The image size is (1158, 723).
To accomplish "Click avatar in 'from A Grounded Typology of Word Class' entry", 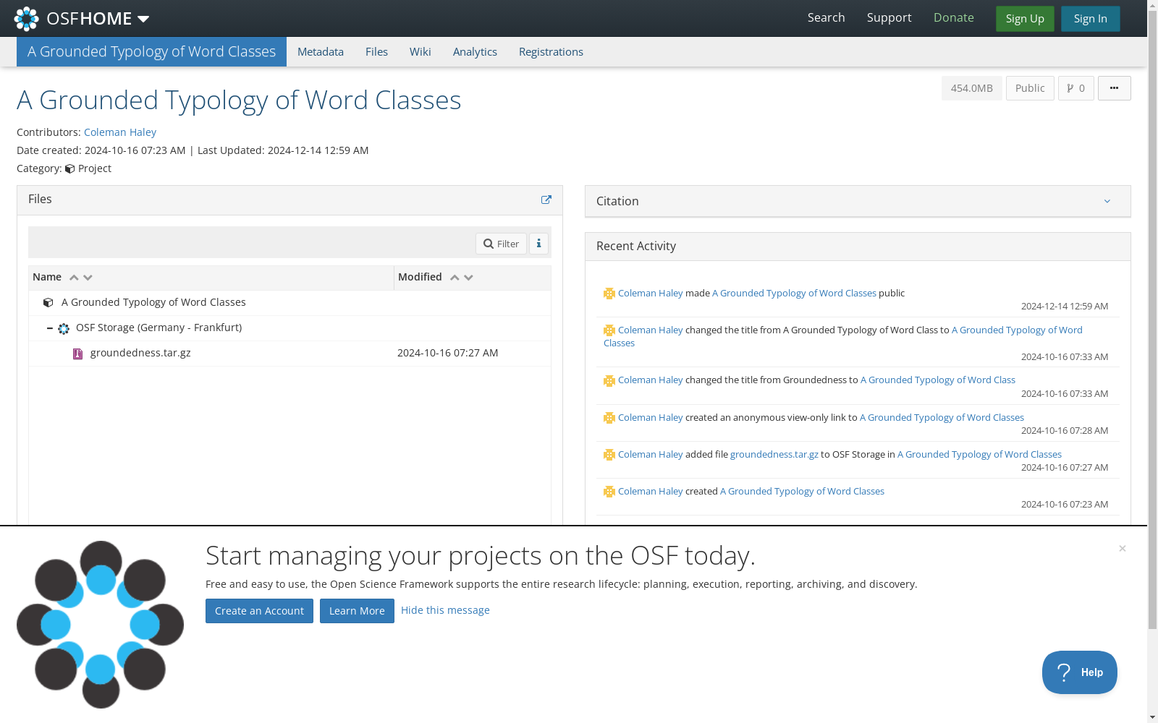I will pyautogui.click(x=609, y=330).
